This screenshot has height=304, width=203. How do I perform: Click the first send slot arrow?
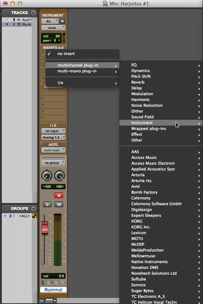43,91
